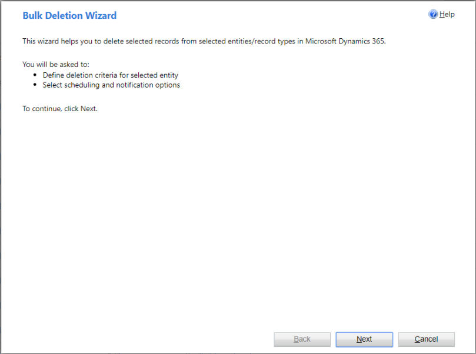The width and height of the screenshot is (476, 354).
Task: Click the bullet marker before 'Select scheduling'
Action: click(35, 85)
